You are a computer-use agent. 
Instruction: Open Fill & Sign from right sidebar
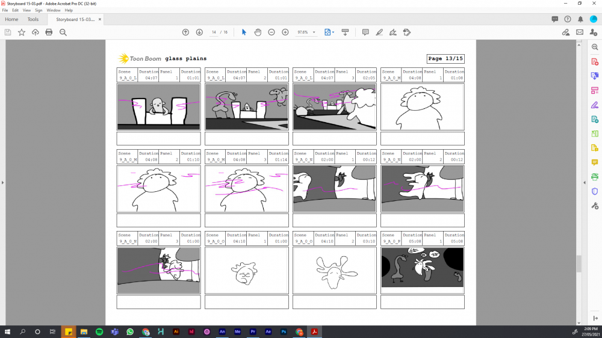[595, 105]
